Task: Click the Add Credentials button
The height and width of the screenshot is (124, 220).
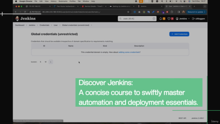Action: click(x=179, y=34)
